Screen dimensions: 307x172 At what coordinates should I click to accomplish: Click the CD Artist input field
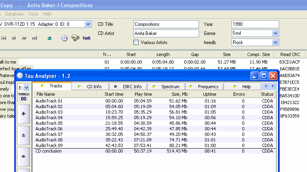point(166,33)
